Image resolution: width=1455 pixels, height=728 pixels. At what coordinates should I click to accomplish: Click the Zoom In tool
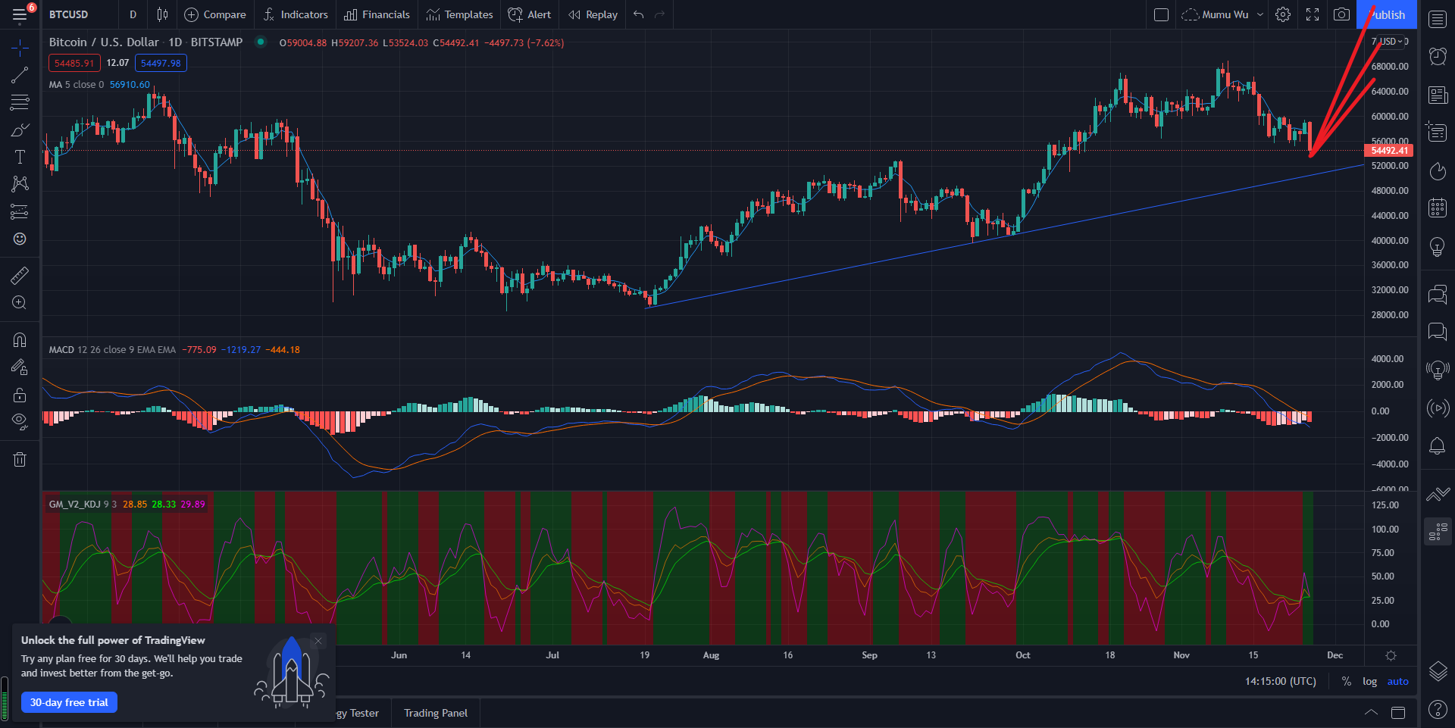pyautogui.click(x=20, y=303)
